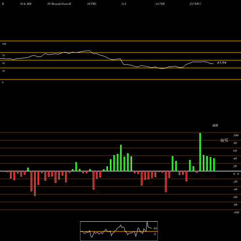
Task: Click the 'SI & MR' header label
Action: (26, 4)
